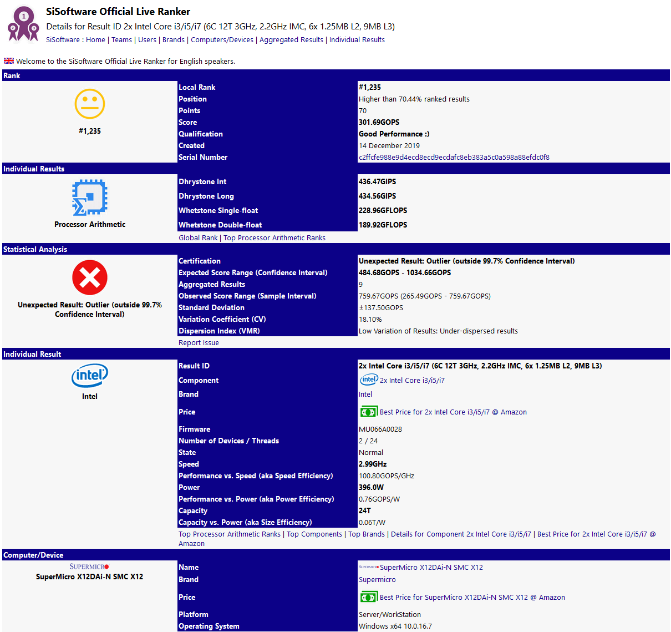Screen dimensions: 671x632
Task: Click the large Supermicro logo
Action: click(90, 567)
